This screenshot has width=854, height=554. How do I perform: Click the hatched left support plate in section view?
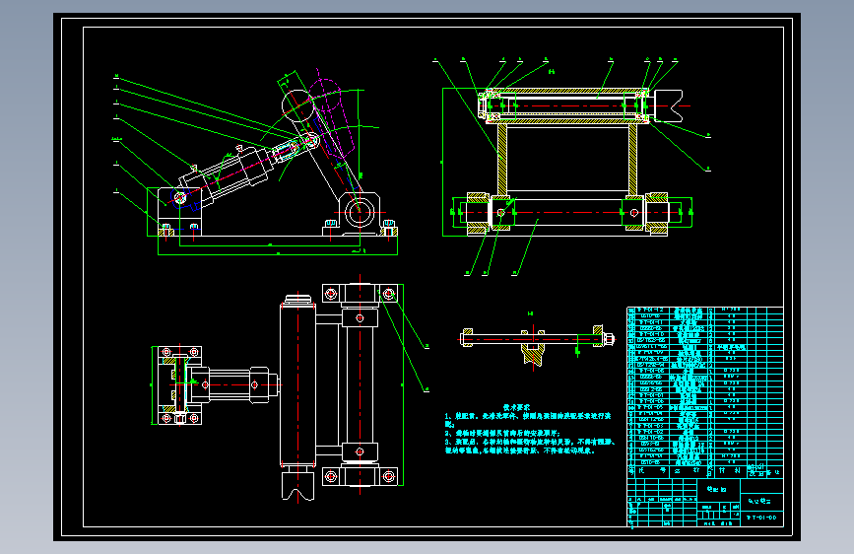(502, 160)
